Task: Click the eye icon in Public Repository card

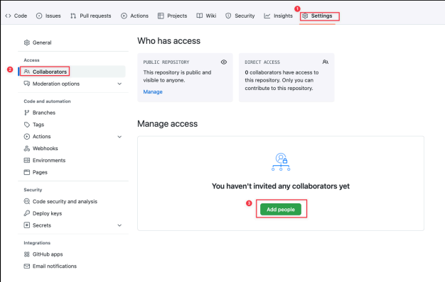Action: point(224,62)
